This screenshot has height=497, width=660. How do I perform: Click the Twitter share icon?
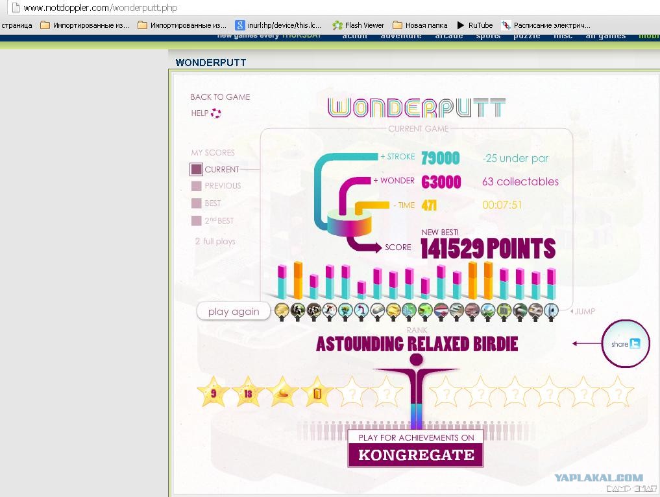click(635, 343)
